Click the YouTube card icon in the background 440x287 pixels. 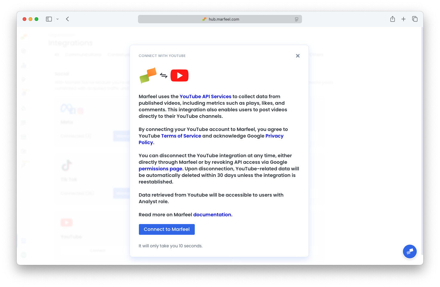coord(66,222)
